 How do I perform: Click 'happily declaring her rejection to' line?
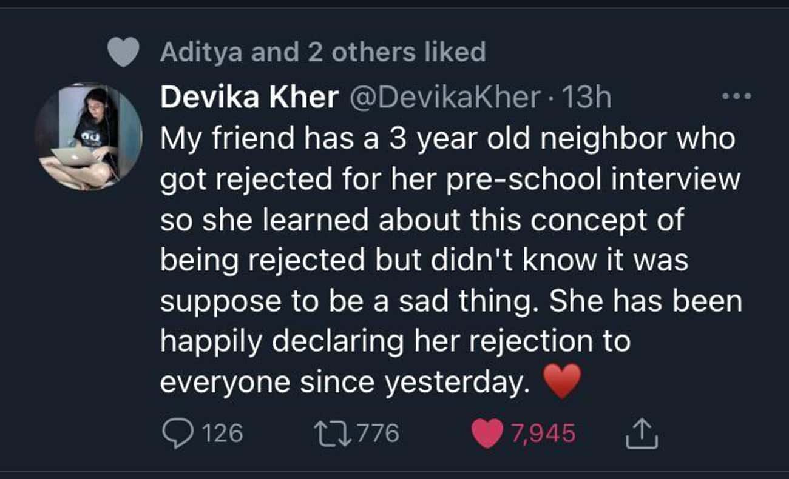coord(395,341)
